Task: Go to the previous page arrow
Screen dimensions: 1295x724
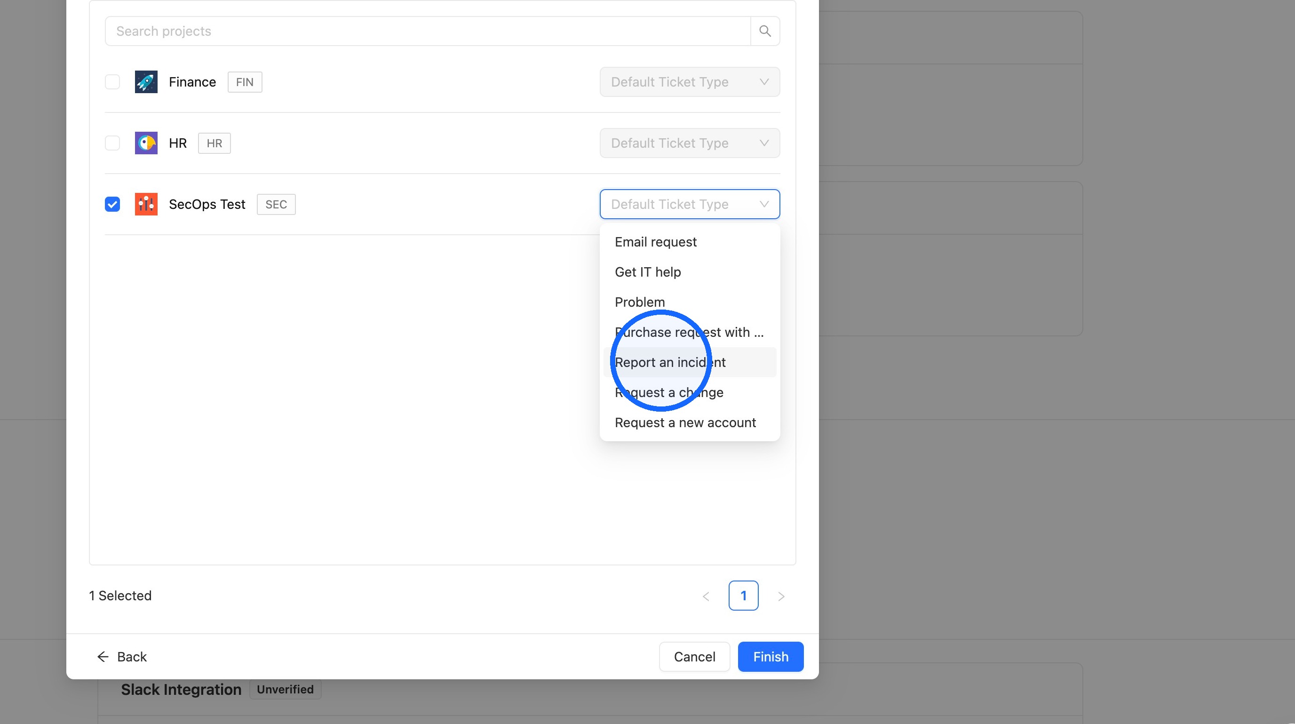Action: 706,597
